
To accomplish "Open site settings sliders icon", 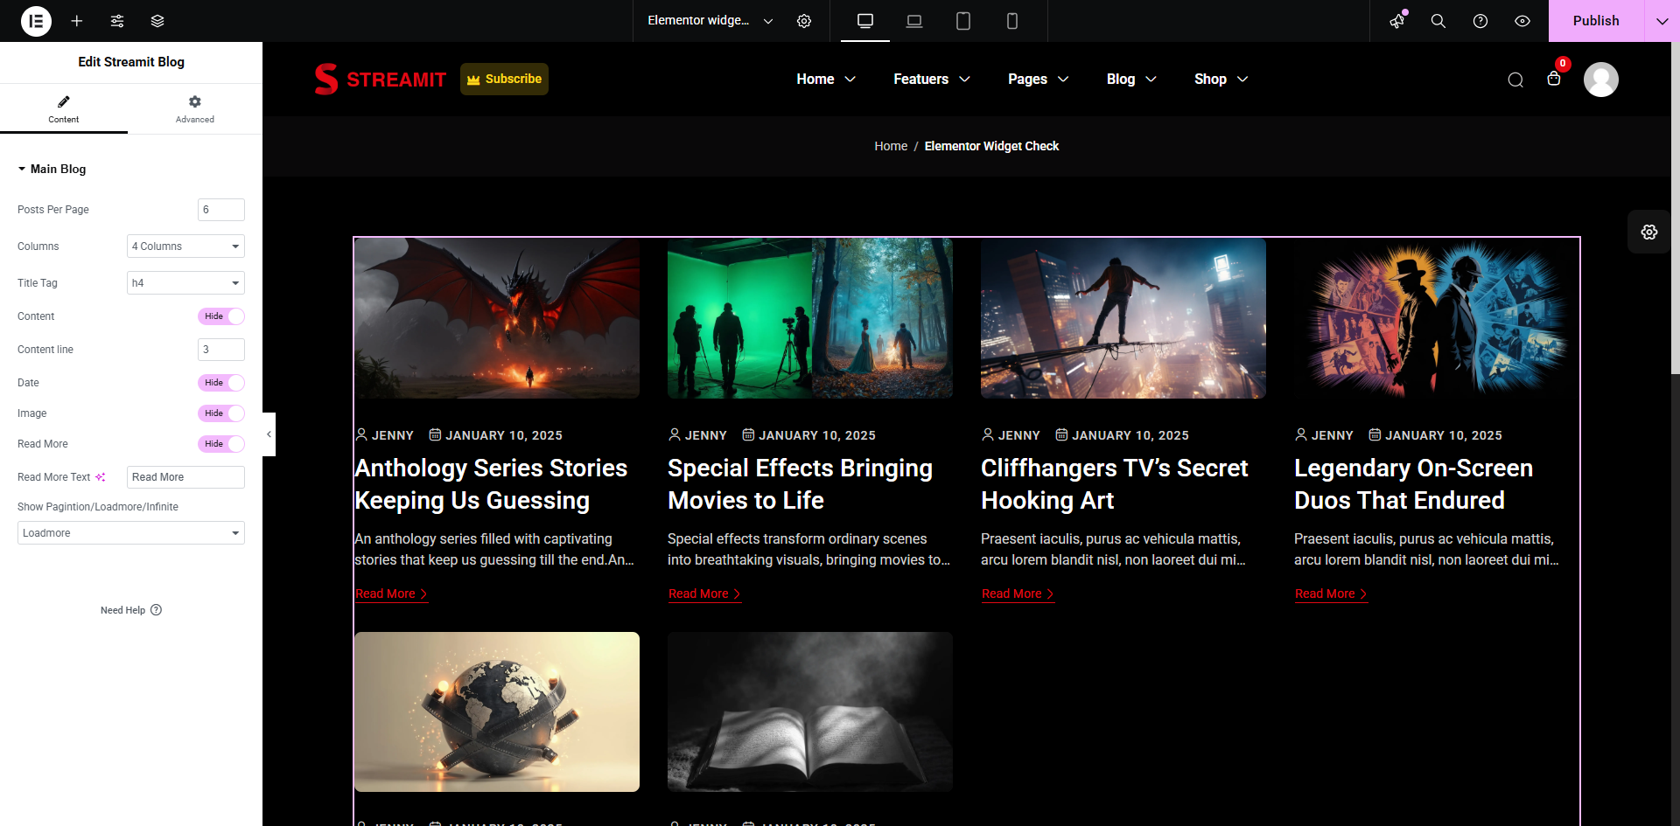I will point(117,21).
